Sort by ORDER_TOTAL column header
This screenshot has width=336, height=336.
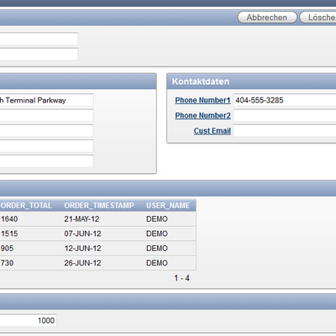click(26, 206)
